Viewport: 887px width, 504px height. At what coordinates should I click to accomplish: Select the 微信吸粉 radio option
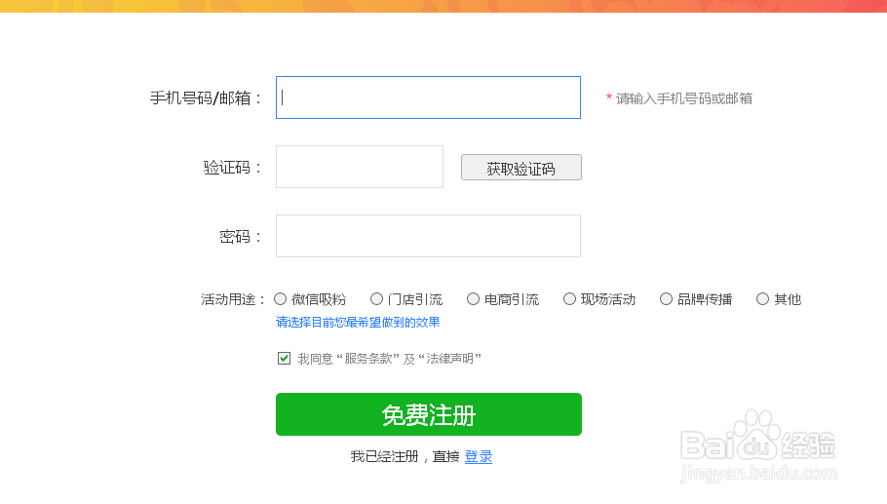[281, 299]
